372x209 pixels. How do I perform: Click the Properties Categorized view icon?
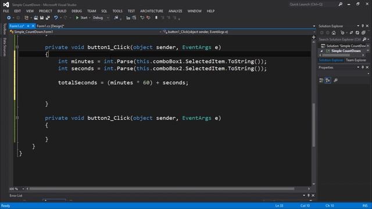coord(321,81)
